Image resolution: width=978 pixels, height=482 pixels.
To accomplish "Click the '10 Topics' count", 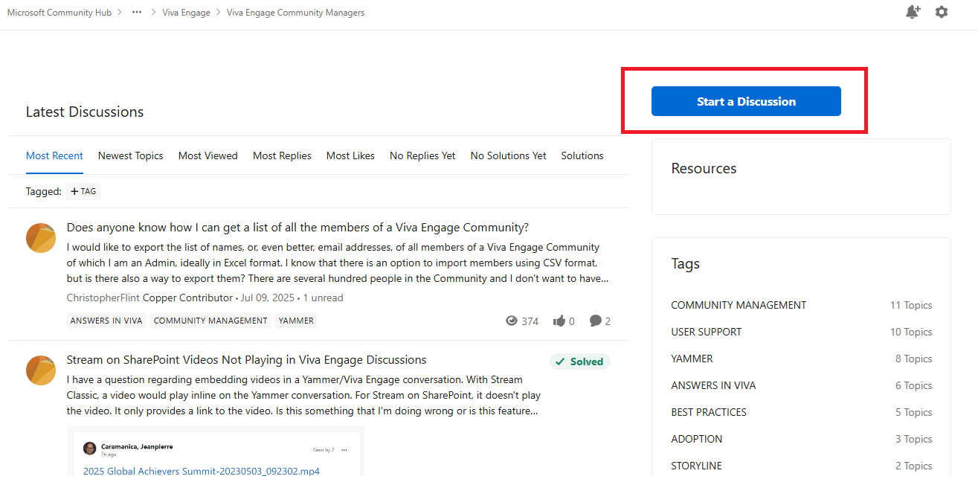I will [911, 332].
